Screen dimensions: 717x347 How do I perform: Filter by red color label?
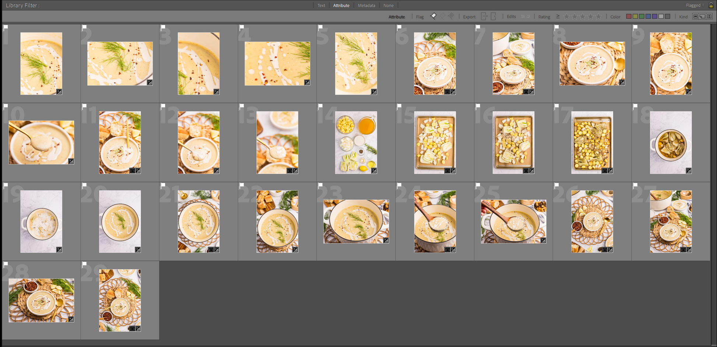tap(629, 17)
